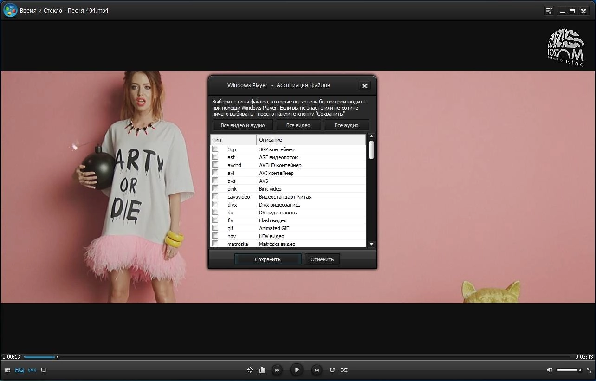Start playback with the Play button
The height and width of the screenshot is (381, 596).
(x=297, y=370)
